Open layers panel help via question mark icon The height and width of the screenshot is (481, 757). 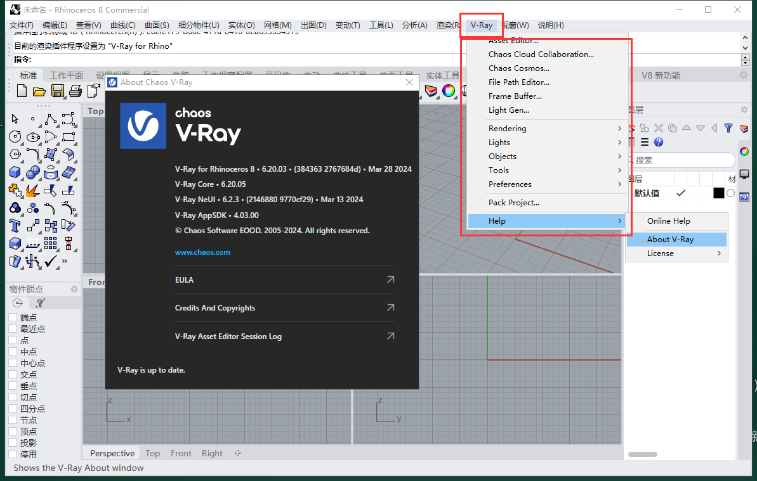(x=658, y=142)
